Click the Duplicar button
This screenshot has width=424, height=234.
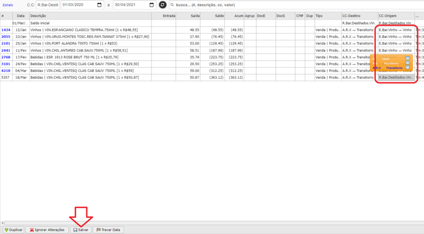14,230
